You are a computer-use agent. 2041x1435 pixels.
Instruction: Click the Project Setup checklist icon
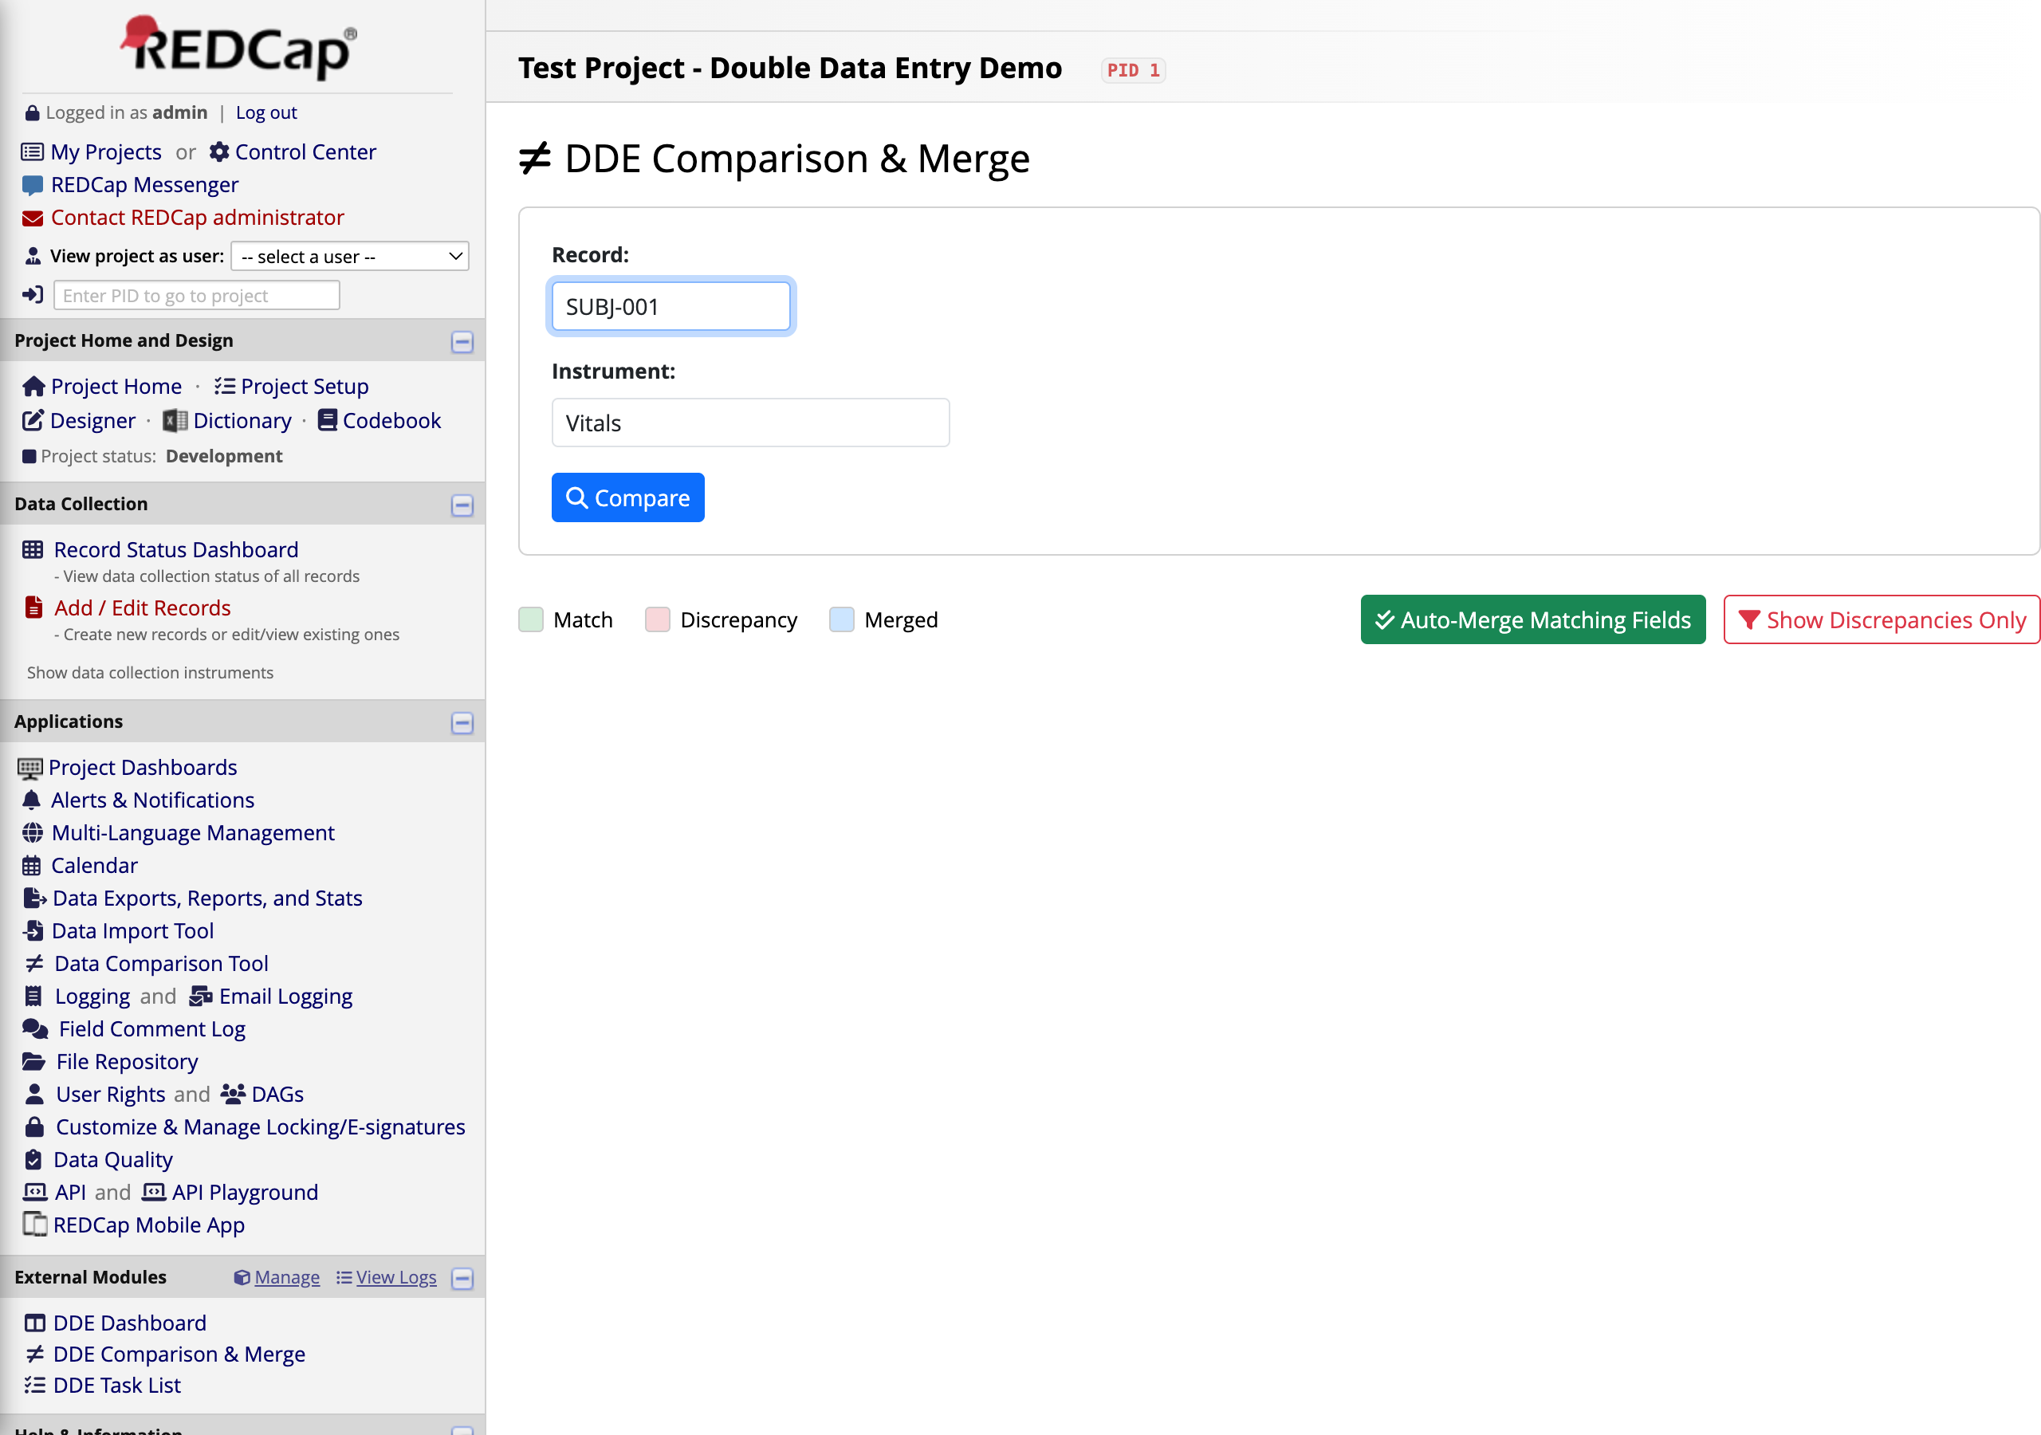(224, 386)
